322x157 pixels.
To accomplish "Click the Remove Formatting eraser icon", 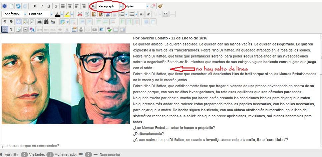I will 153,6.
